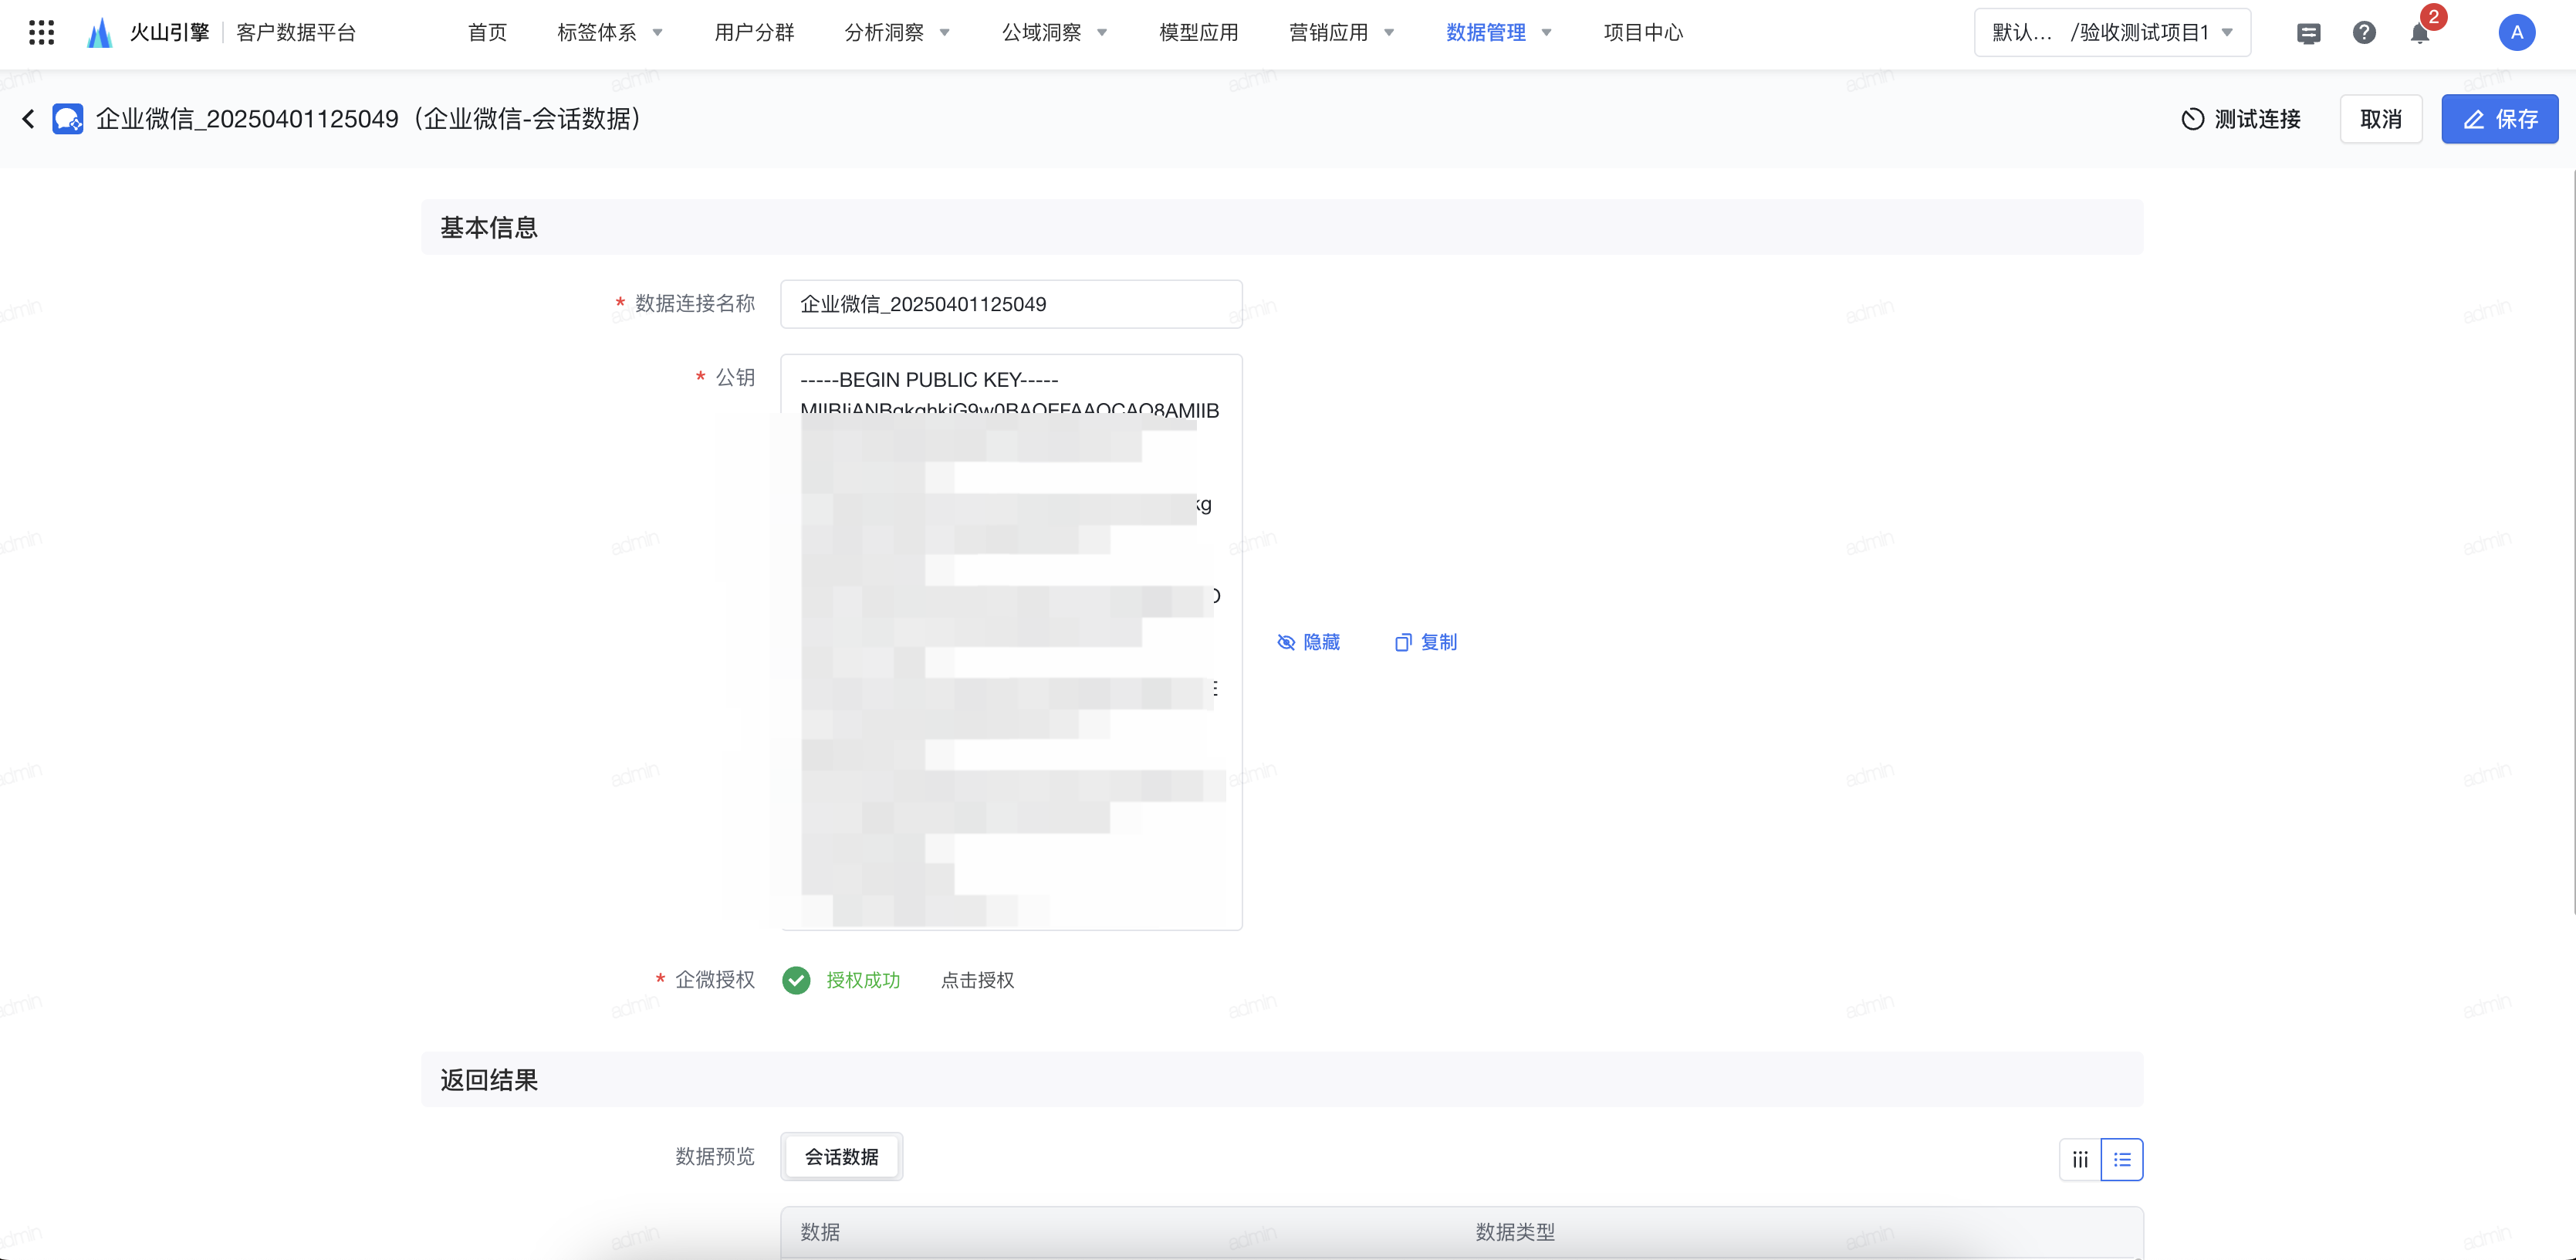The height and width of the screenshot is (1260, 2576).
Task: Expand the 标签体系 menu
Action: click(610, 33)
